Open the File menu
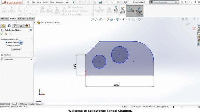 tap(28, 2)
